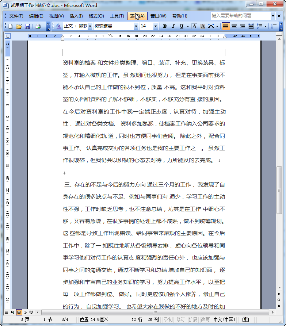Click the Previous Page double-arrow button
The width and height of the screenshot is (286, 326).
[279, 294]
